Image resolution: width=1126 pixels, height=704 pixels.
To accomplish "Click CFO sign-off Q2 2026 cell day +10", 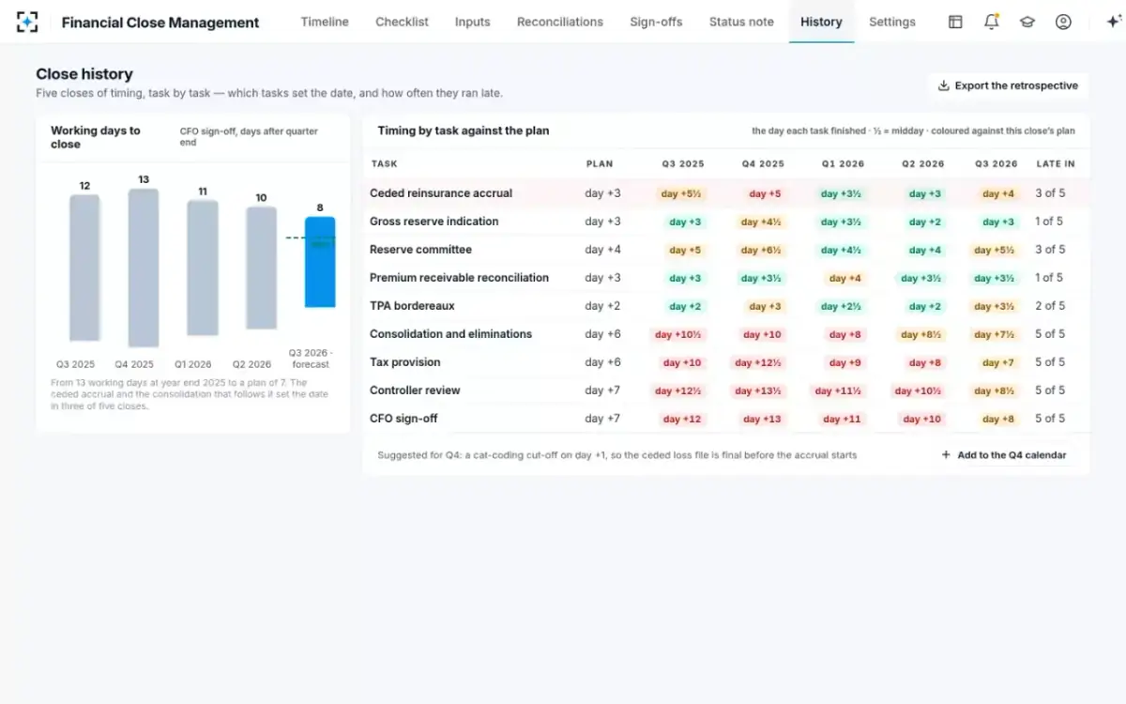I will [x=921, y=420].
